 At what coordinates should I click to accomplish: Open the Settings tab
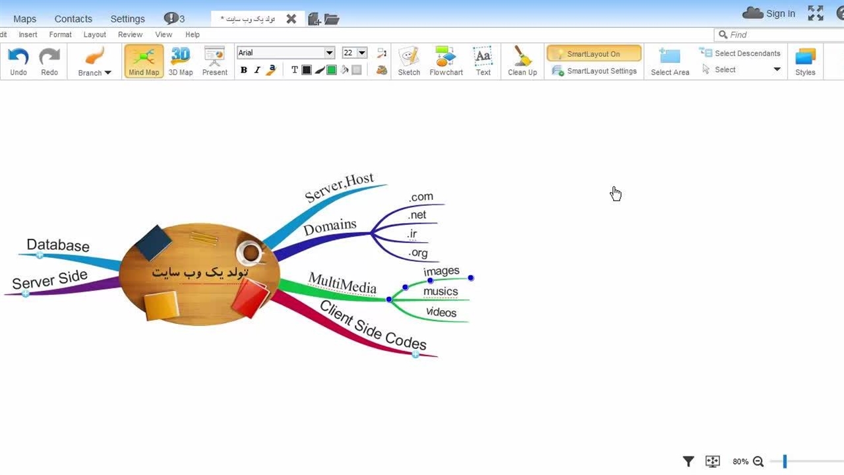coord(127,19)
